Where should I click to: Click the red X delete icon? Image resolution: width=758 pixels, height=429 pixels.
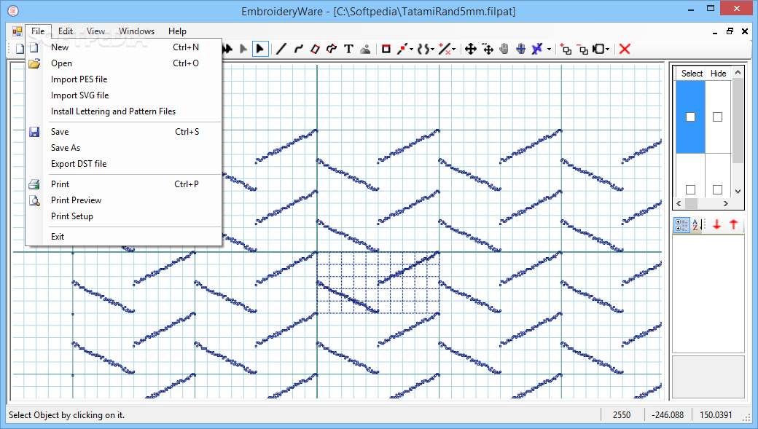coord(625,49)
